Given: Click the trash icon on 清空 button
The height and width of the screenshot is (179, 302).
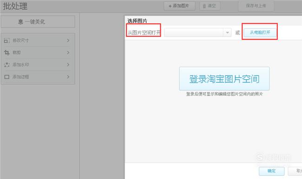Looking at the screenshot, I should (x=204, y=6).
